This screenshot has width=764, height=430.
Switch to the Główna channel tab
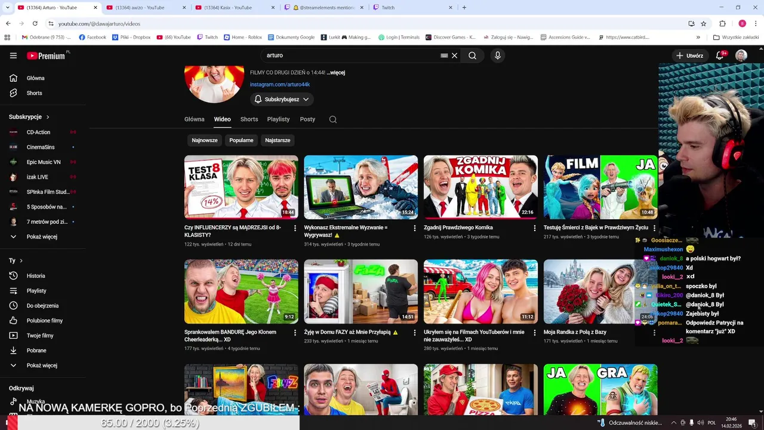pyautogui.click(x=195, y=119)
